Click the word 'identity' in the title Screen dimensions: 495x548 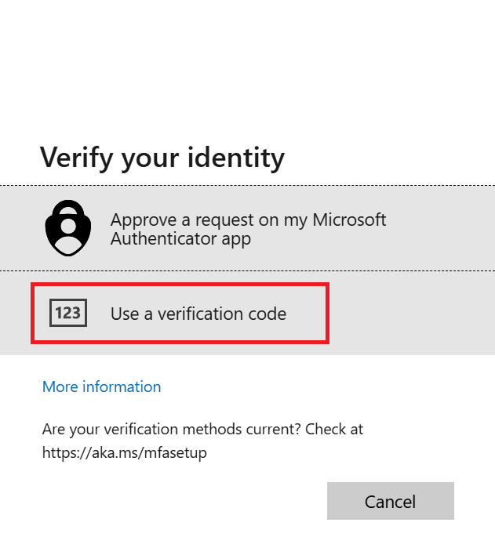tap(236, 158)
